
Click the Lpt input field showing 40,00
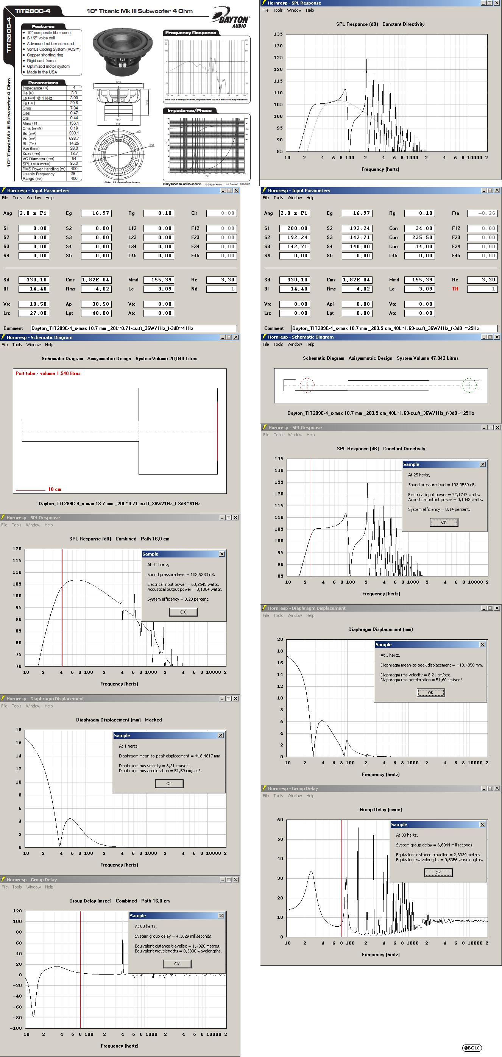click(x=97, y=313)
